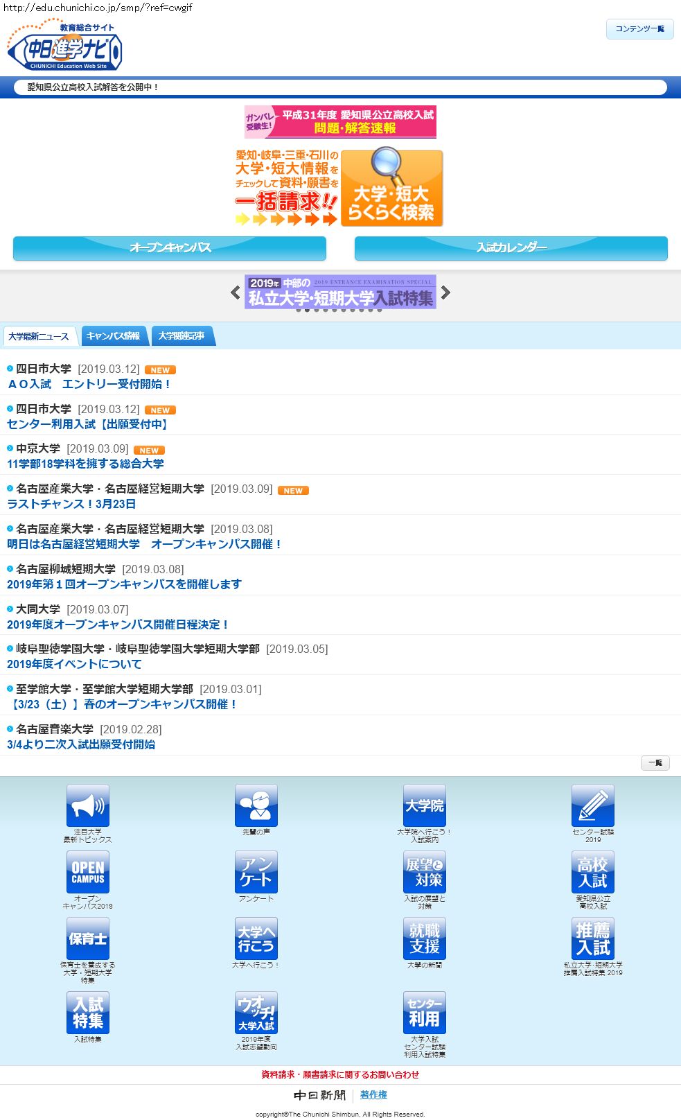Show the previous banner with left chevron
This screenshot has width=681, height=1118.
point(236,292)
